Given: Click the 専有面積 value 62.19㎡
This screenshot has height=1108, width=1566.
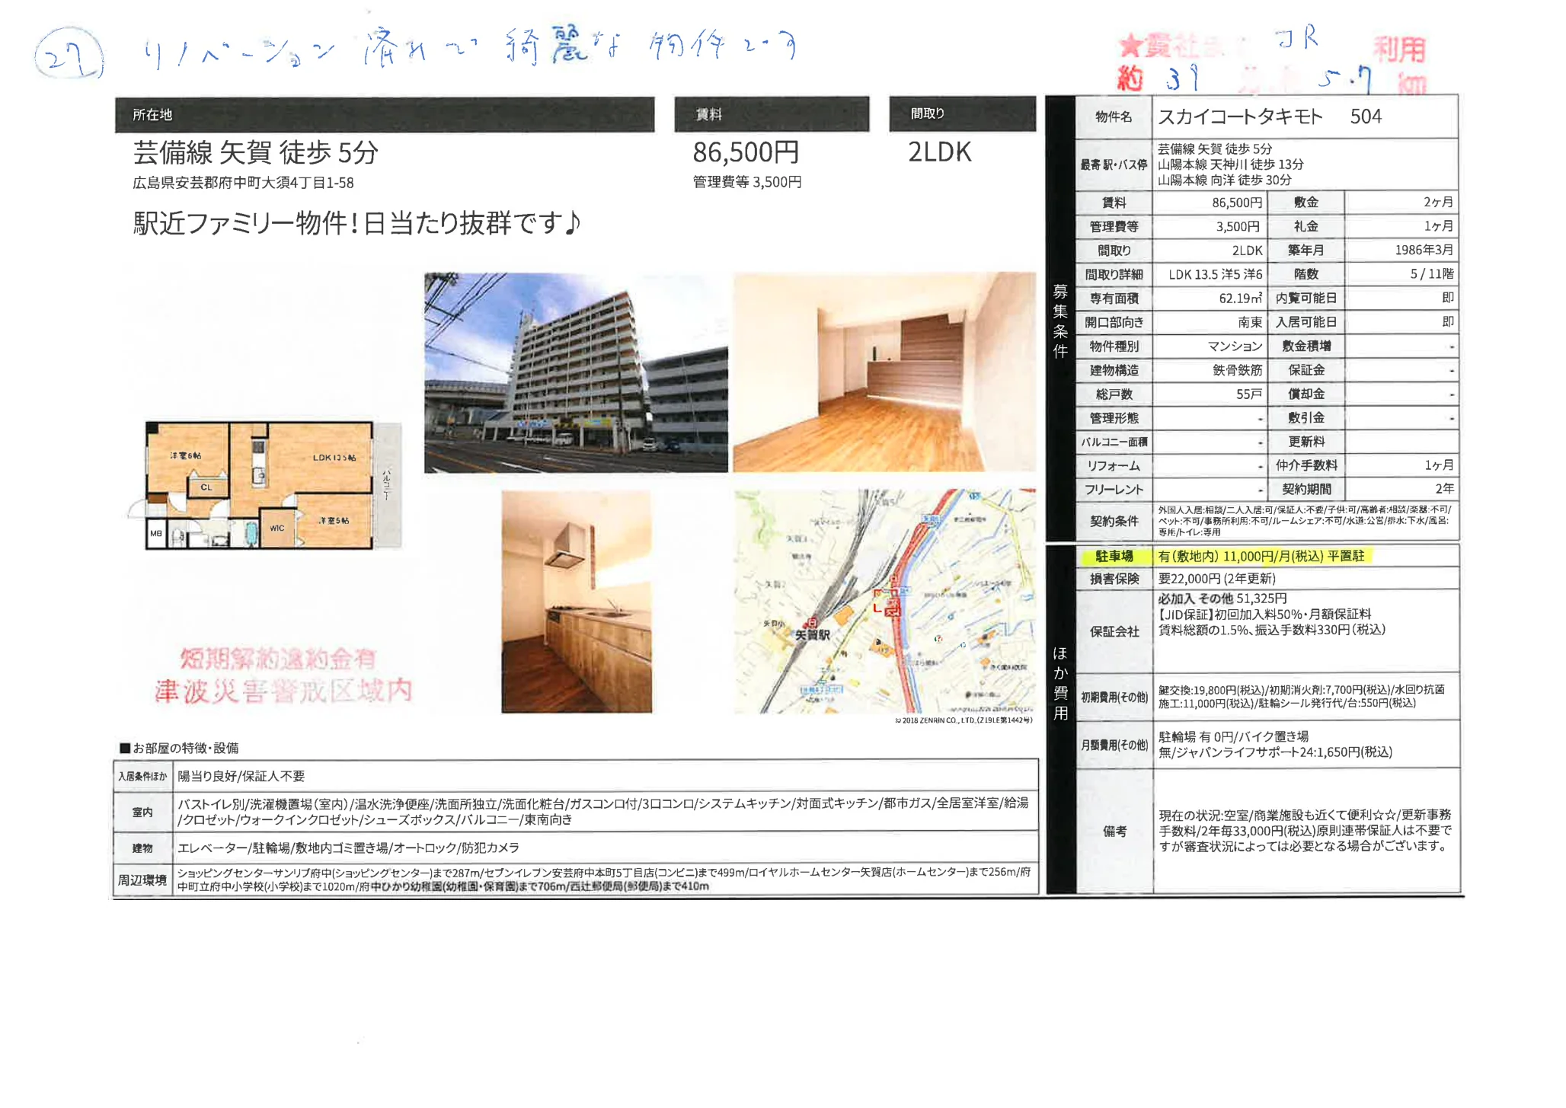Looking at the screenshot, I should [1240, 298].
